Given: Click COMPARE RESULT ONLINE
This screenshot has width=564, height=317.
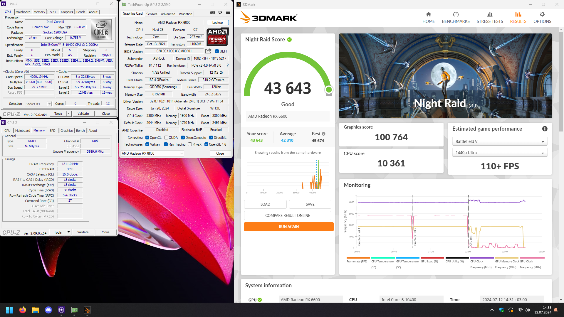Looking at the screenshot, I should point(288,215).
